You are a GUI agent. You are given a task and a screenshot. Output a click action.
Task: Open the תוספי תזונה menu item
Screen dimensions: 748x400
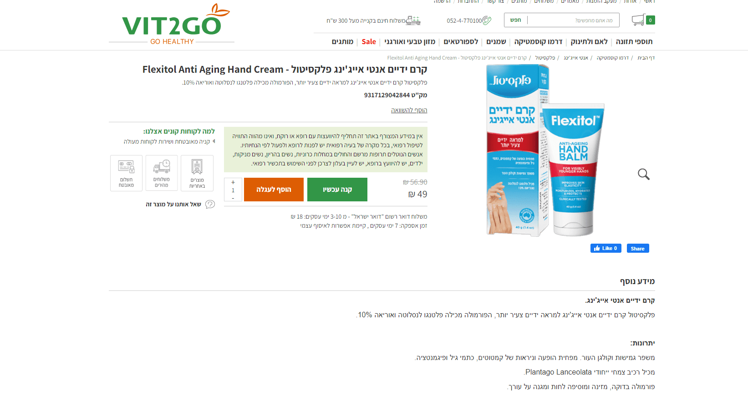pyautogui.click(x=634, y=42)
